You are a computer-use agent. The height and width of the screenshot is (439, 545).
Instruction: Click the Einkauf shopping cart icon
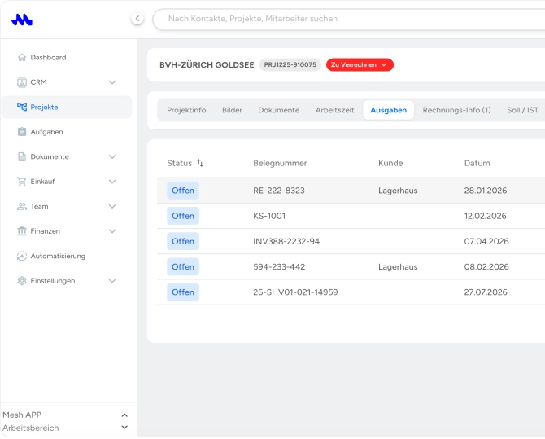pos(22,182)
